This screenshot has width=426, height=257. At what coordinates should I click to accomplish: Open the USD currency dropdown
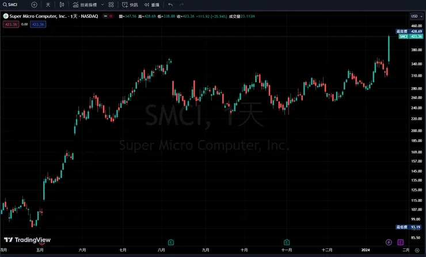[417, 16]
